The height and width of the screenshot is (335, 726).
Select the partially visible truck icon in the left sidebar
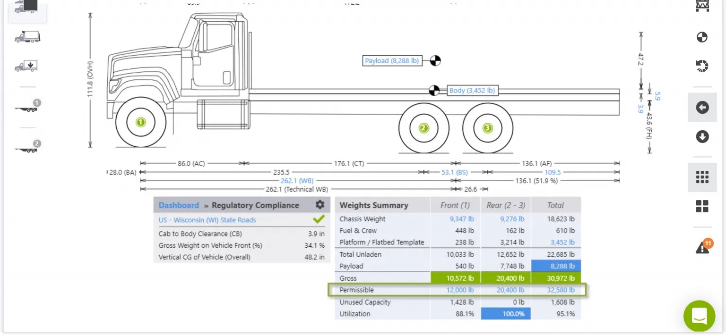[x=27, y=7]
